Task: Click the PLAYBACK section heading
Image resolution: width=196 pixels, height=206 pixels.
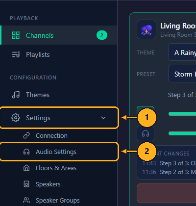Action: click(24, 18)
